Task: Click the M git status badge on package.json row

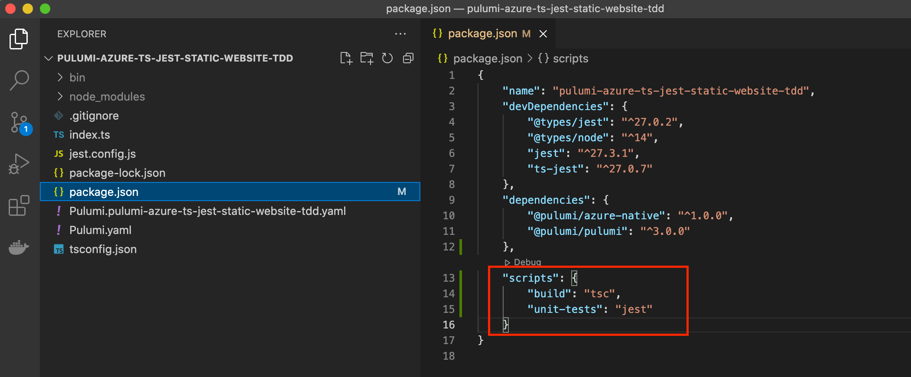Action: tap(402, 192)
